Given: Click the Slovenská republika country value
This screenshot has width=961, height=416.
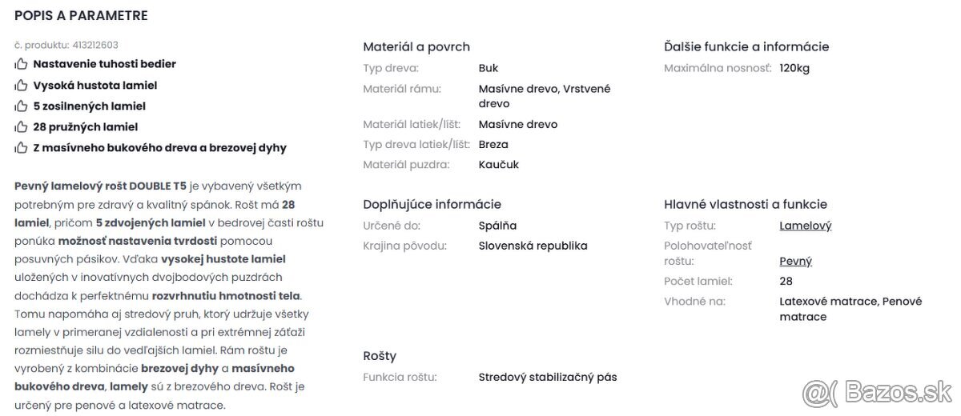Looking at the screenshot, I should [533, 246].
